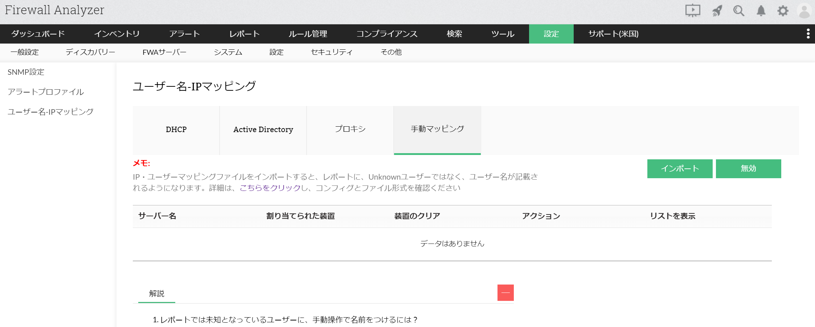This screenshot has height=327, width=815.
Task: Click the search magnifier icon
Action: (x=738, y=11)
